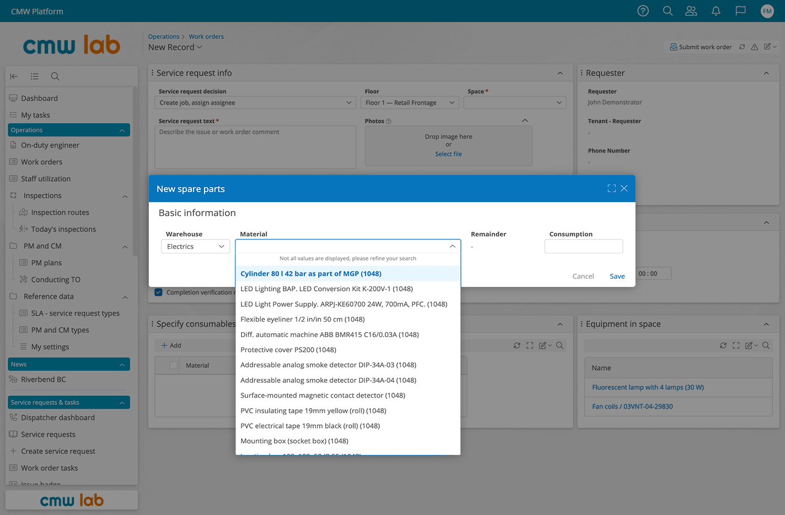Open Fluorescent lamp with 4 lamps link
785x515 pixels.
tap(648, 387)
